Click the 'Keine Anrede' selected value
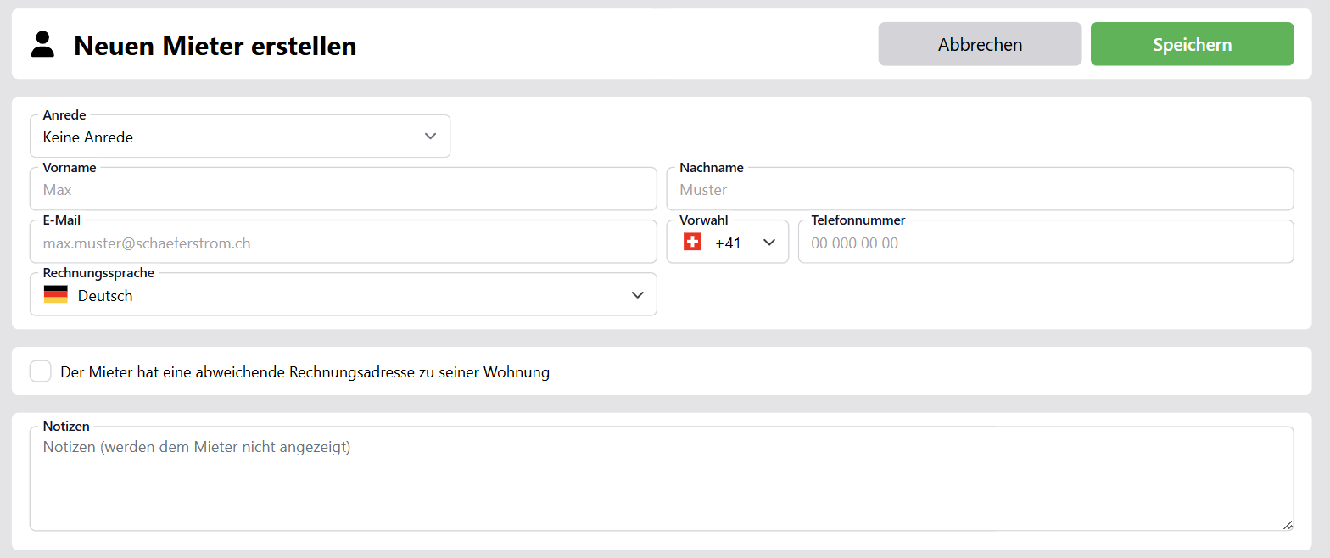This screenshot has height=558, width=1330. pyautogui.click(x=88, y=137)
